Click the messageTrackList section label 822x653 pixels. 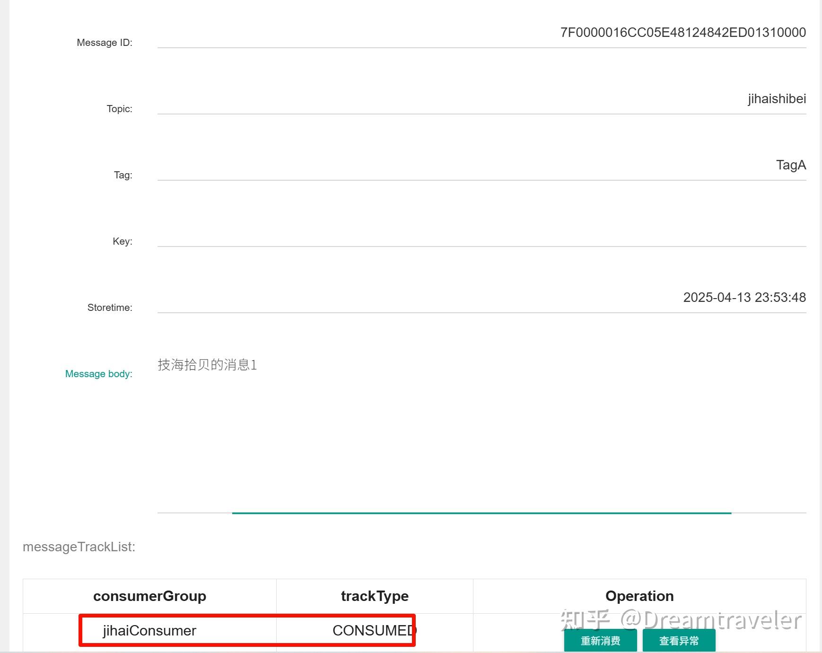pos(79,547)
